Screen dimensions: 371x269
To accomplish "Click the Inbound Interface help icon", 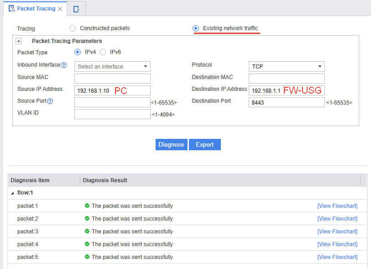I will coord(64,65).
